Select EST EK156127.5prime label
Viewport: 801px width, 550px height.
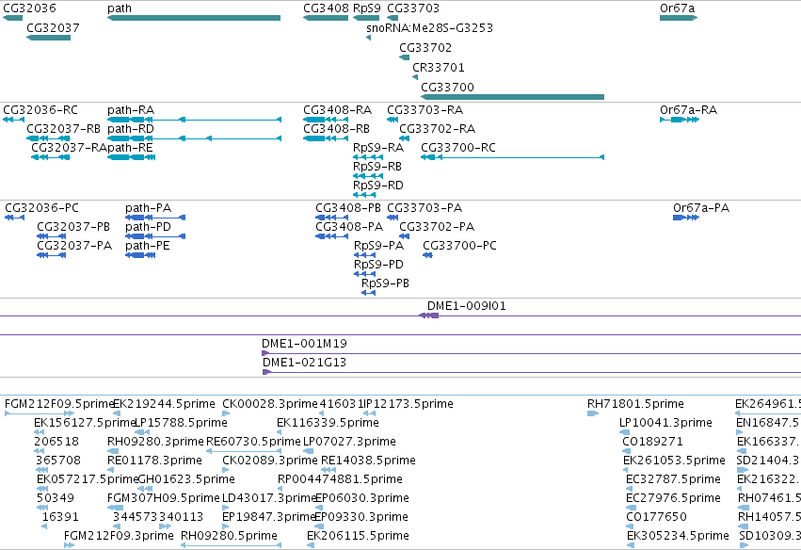click(x=85, y=423)
